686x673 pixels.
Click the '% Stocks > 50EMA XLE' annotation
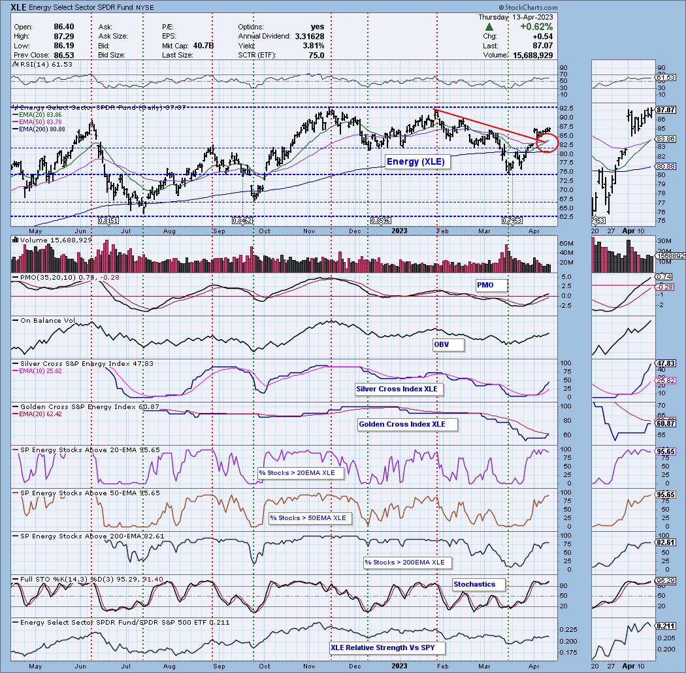coord(312,518)
